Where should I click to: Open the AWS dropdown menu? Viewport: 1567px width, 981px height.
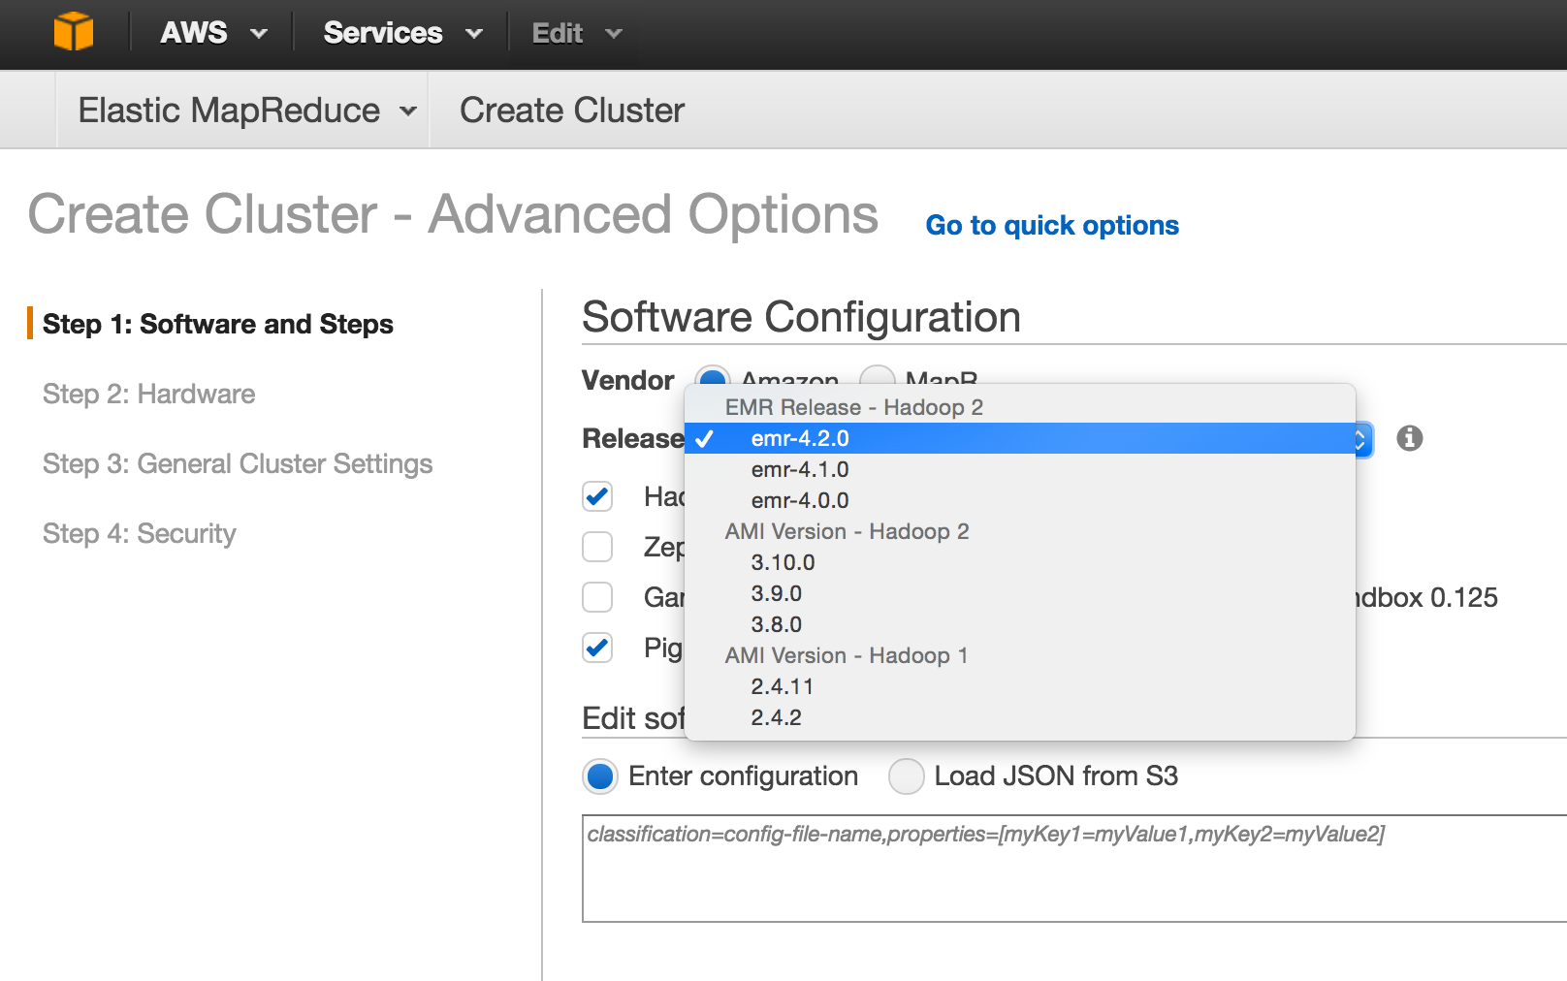pyautogui.click(x=212, y=33)
